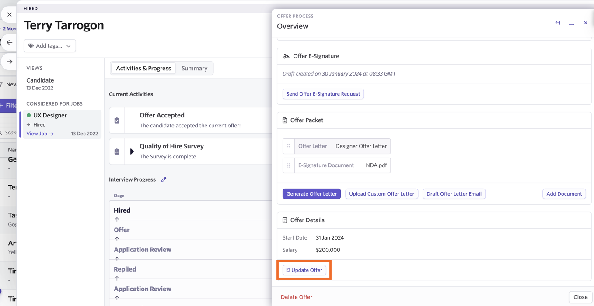Image resolution: width=594 pixels, height=306 pixels.
Task: Click the Add Document button
Action: tap(564, 194)
